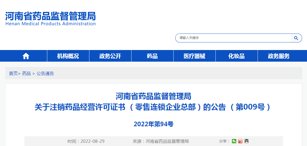Go to 首页 in breadcrumb
Viewport: 307px width, 146px height.
pyautogui.click(x=14, y=74)
